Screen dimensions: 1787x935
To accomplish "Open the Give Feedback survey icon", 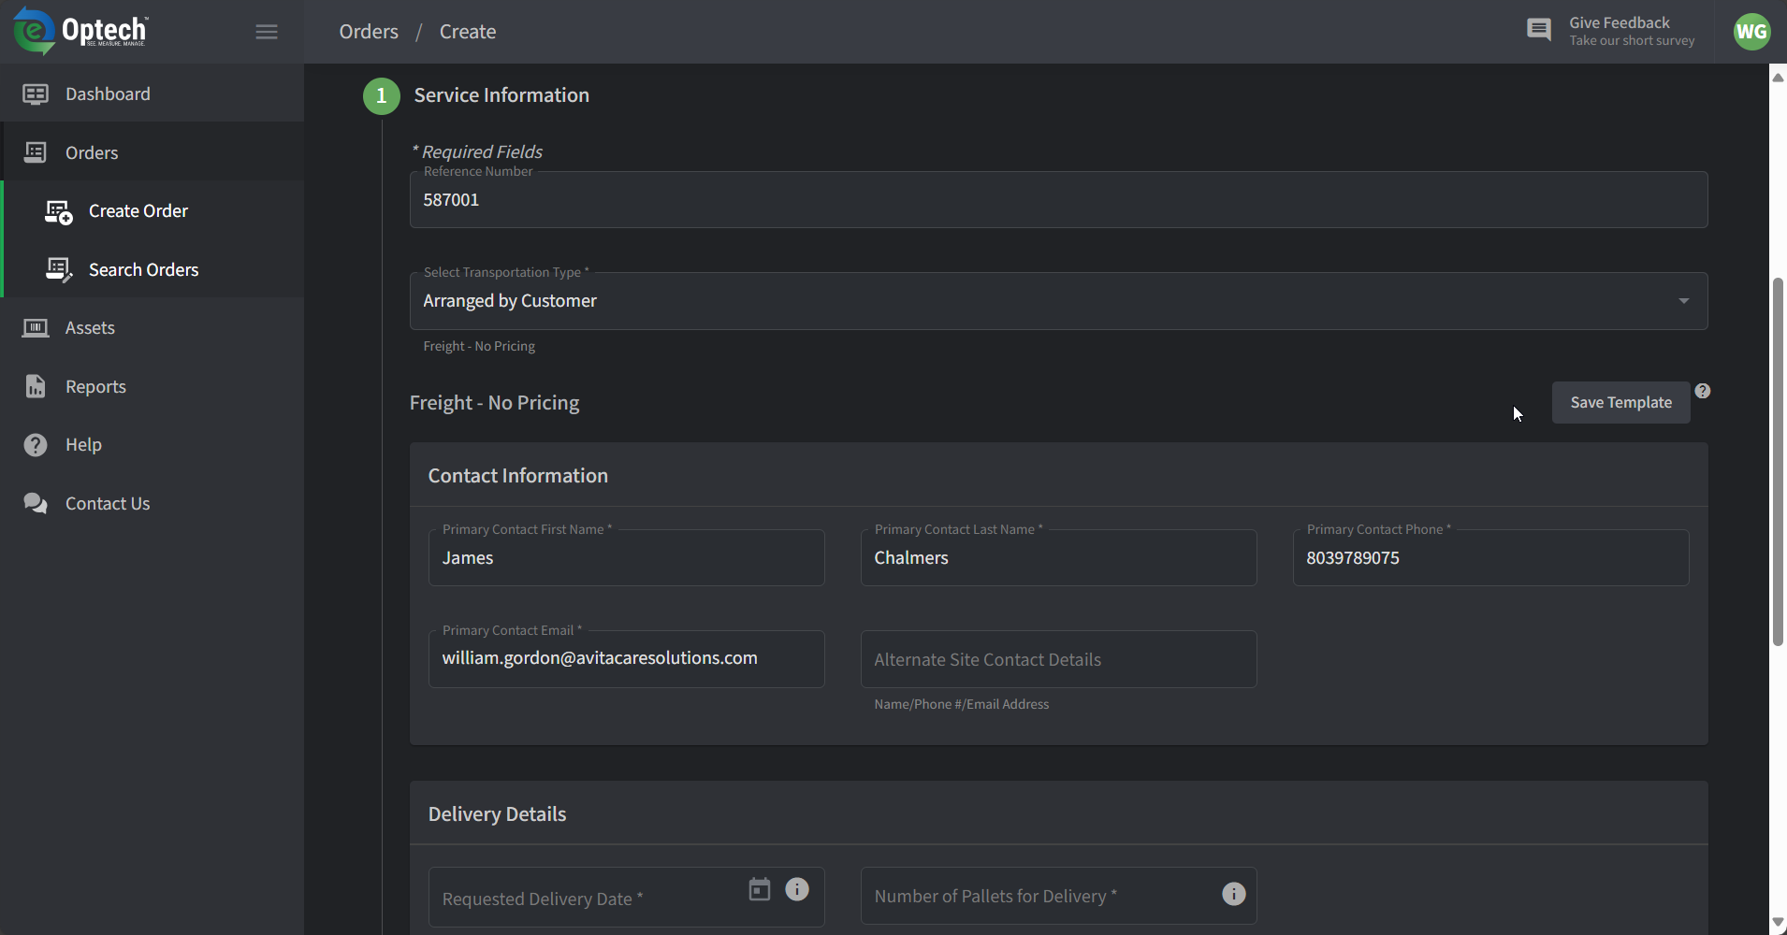I will (1538, 30).
